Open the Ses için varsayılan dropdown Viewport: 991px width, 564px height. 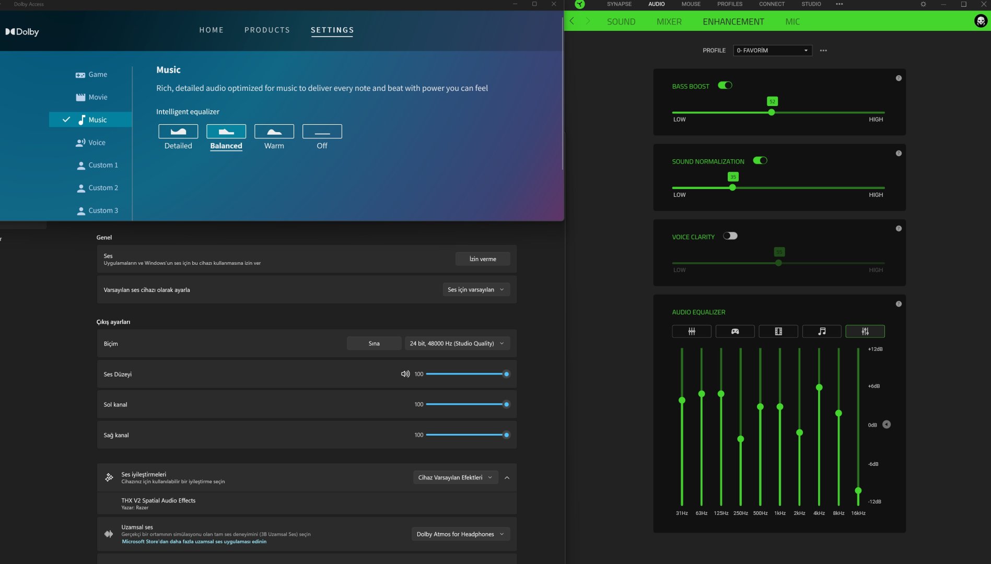click(476, 290)
